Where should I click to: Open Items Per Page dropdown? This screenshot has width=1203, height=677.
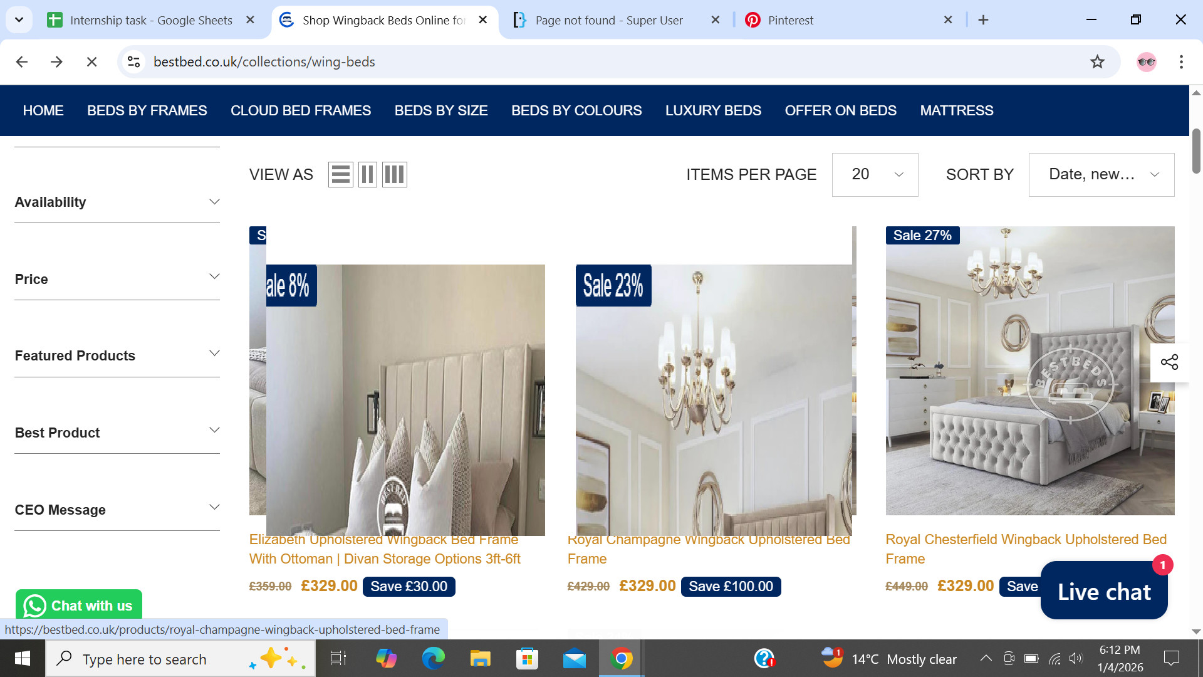pos(875,175)
